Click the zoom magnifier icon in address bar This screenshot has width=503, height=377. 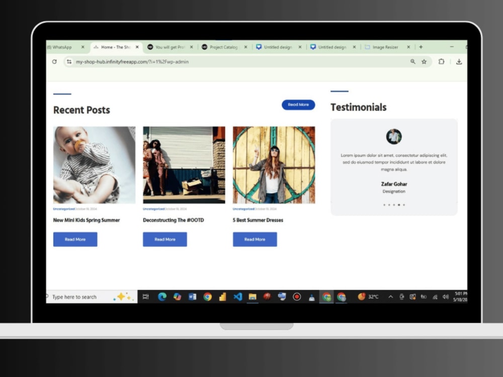tap(413, 61)
